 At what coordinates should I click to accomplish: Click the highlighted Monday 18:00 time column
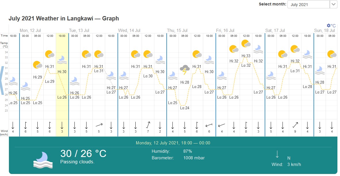click(x=62, y=85)
